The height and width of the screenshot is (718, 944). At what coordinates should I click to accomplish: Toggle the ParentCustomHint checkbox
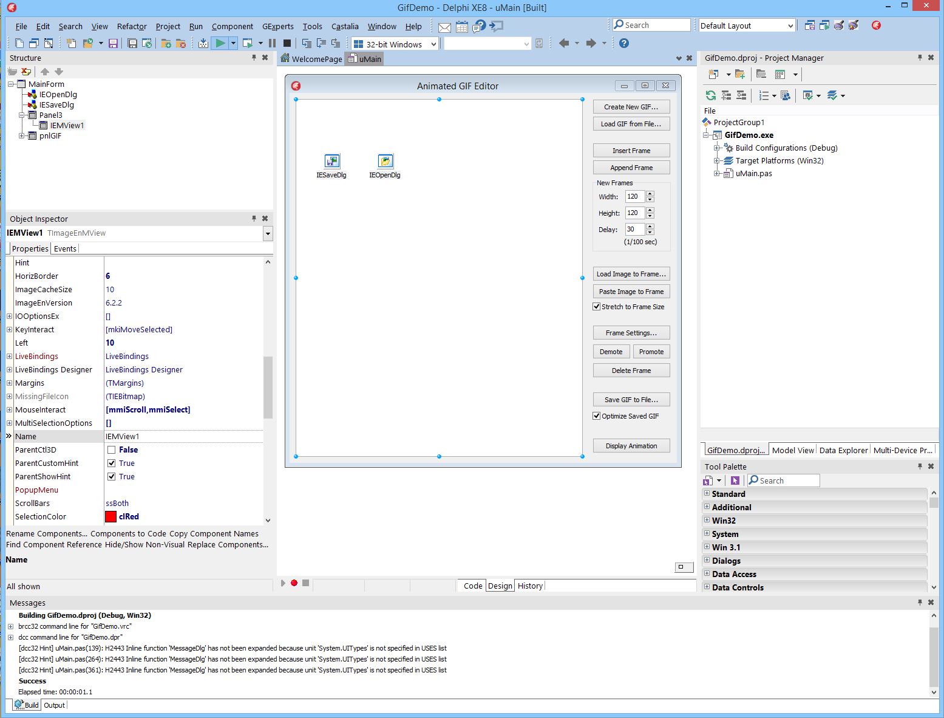point(111,463)
